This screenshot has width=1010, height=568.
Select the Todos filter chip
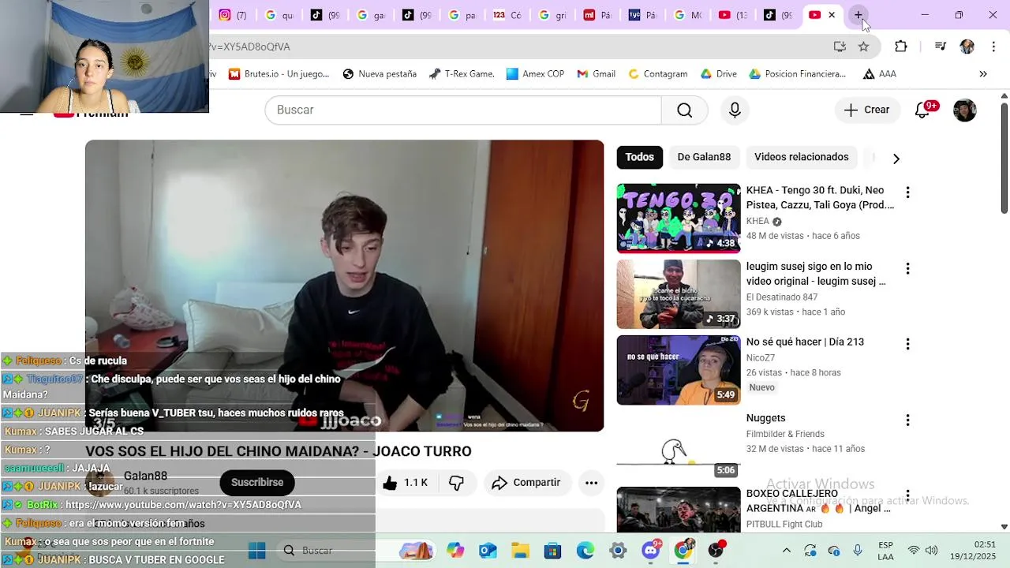[640, 157]
